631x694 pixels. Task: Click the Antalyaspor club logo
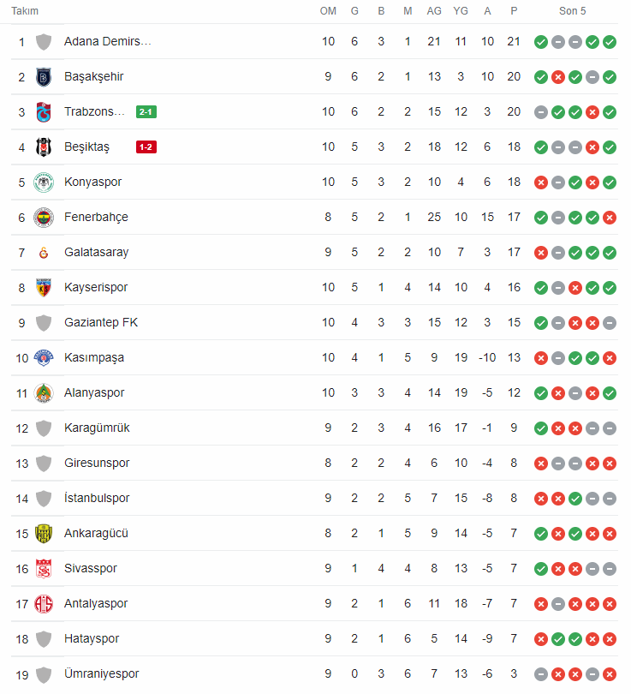coord(44,604)
